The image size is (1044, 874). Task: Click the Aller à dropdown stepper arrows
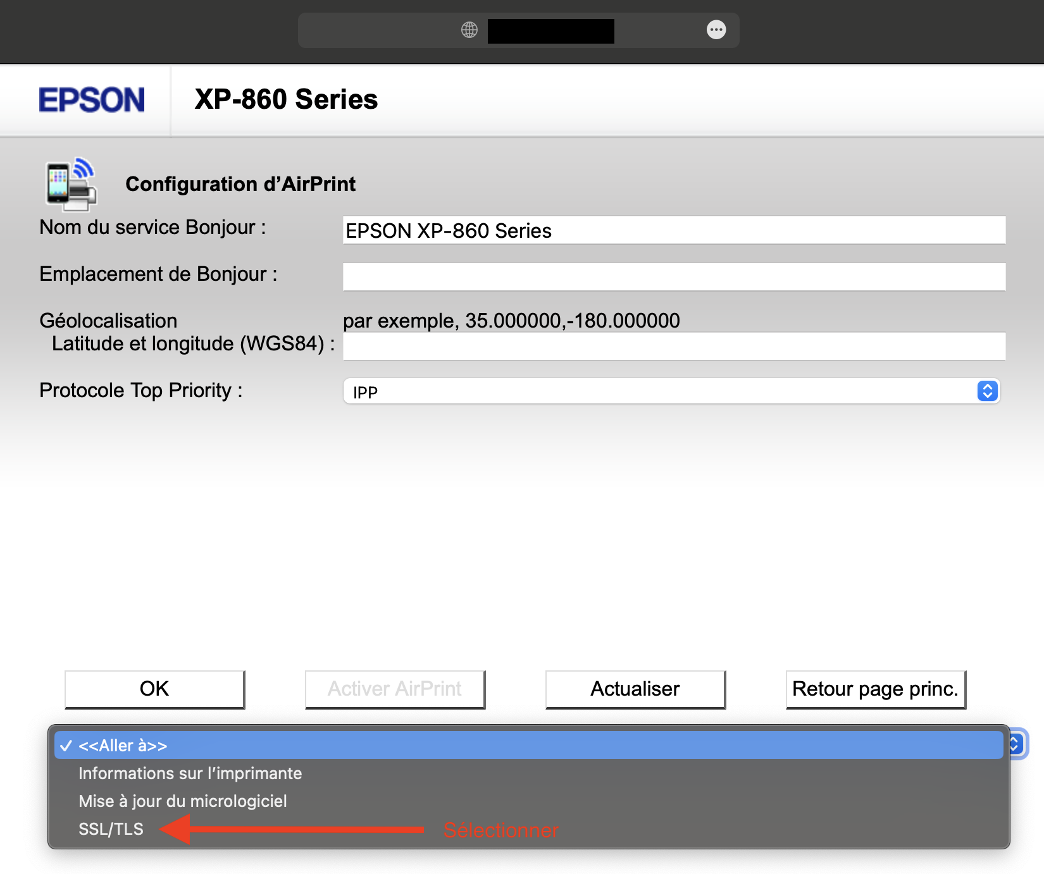coord(1016,744)
